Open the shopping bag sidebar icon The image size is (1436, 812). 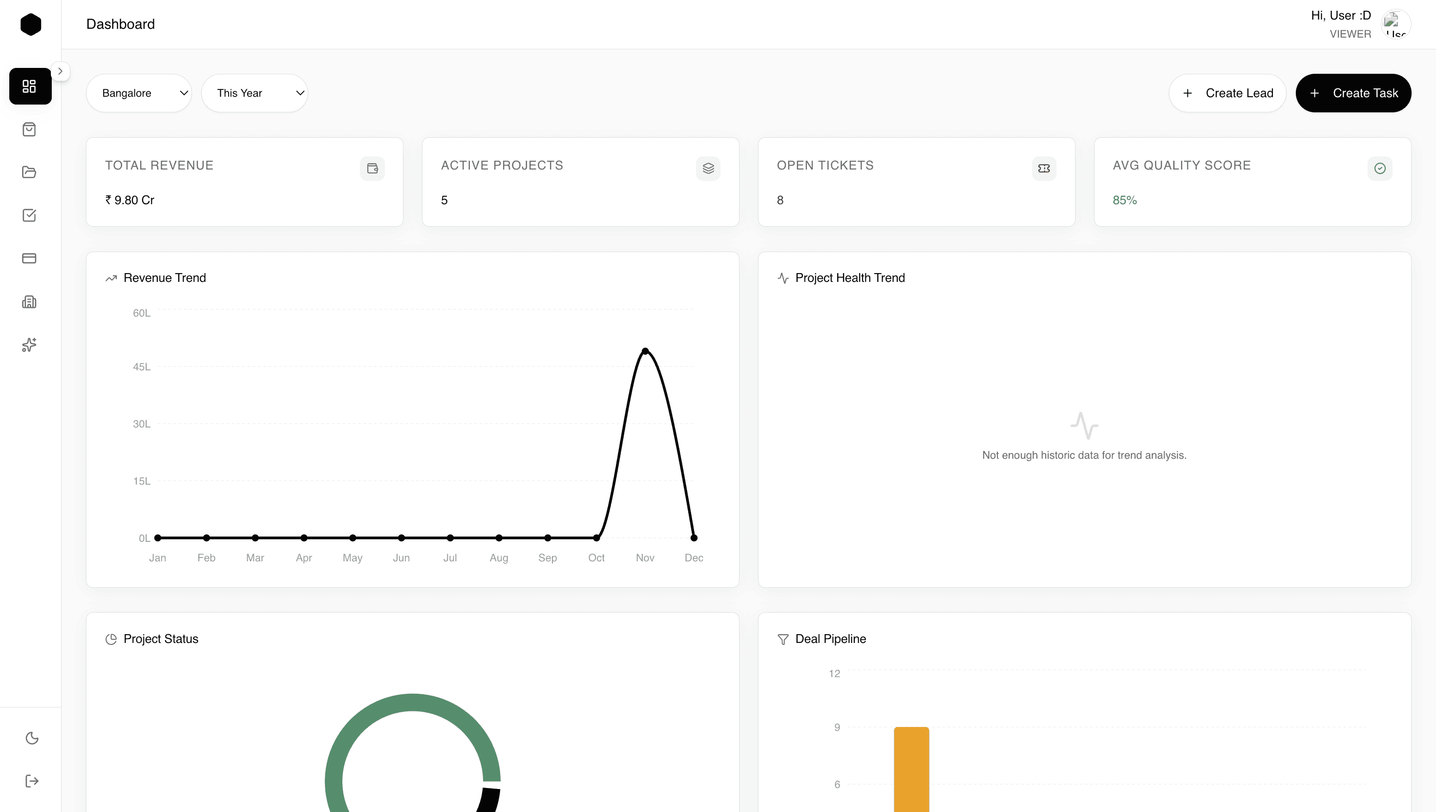(29, 129)
